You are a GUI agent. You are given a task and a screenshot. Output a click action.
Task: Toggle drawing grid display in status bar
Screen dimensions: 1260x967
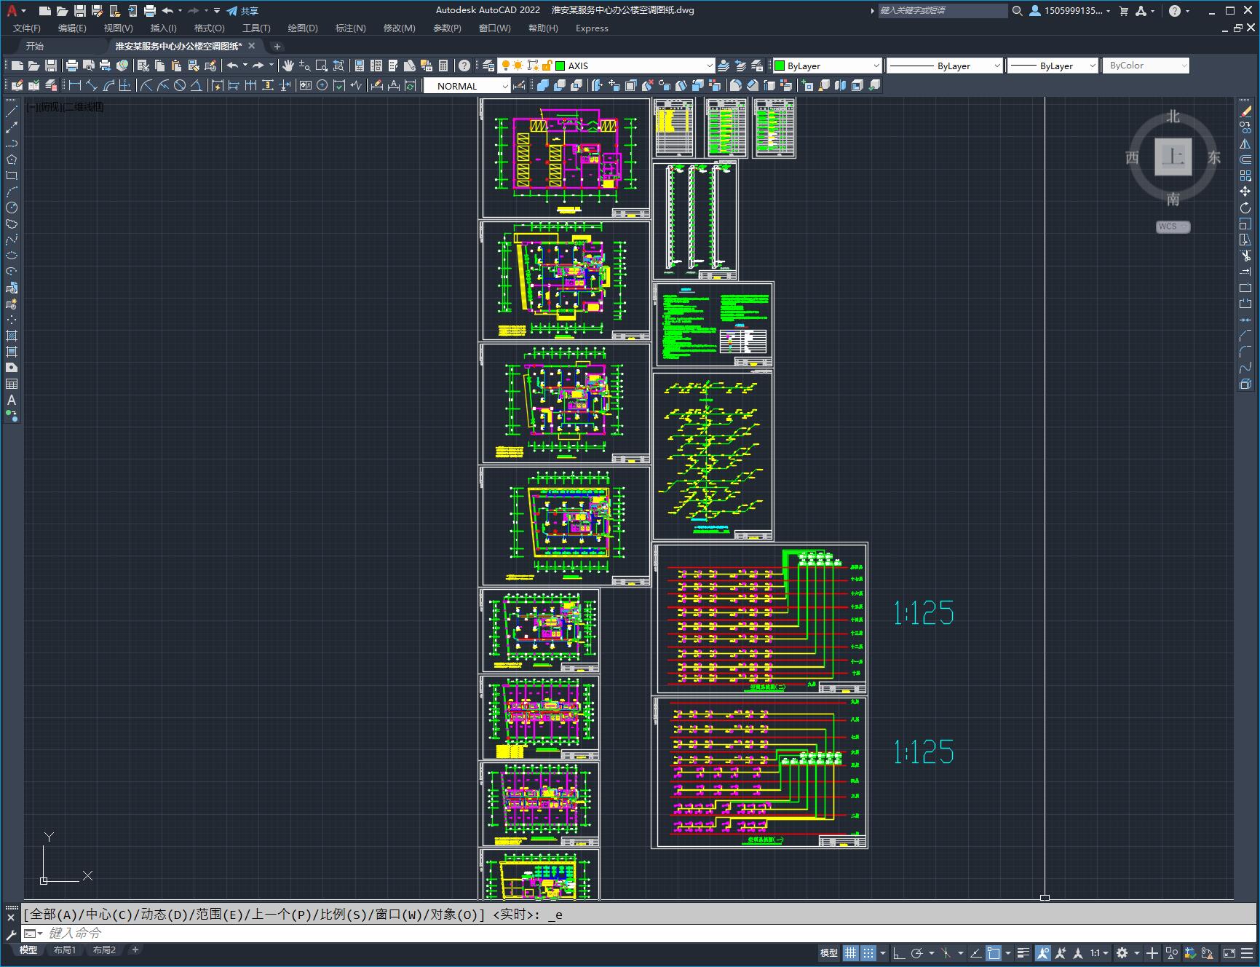[x=851, y=952]
